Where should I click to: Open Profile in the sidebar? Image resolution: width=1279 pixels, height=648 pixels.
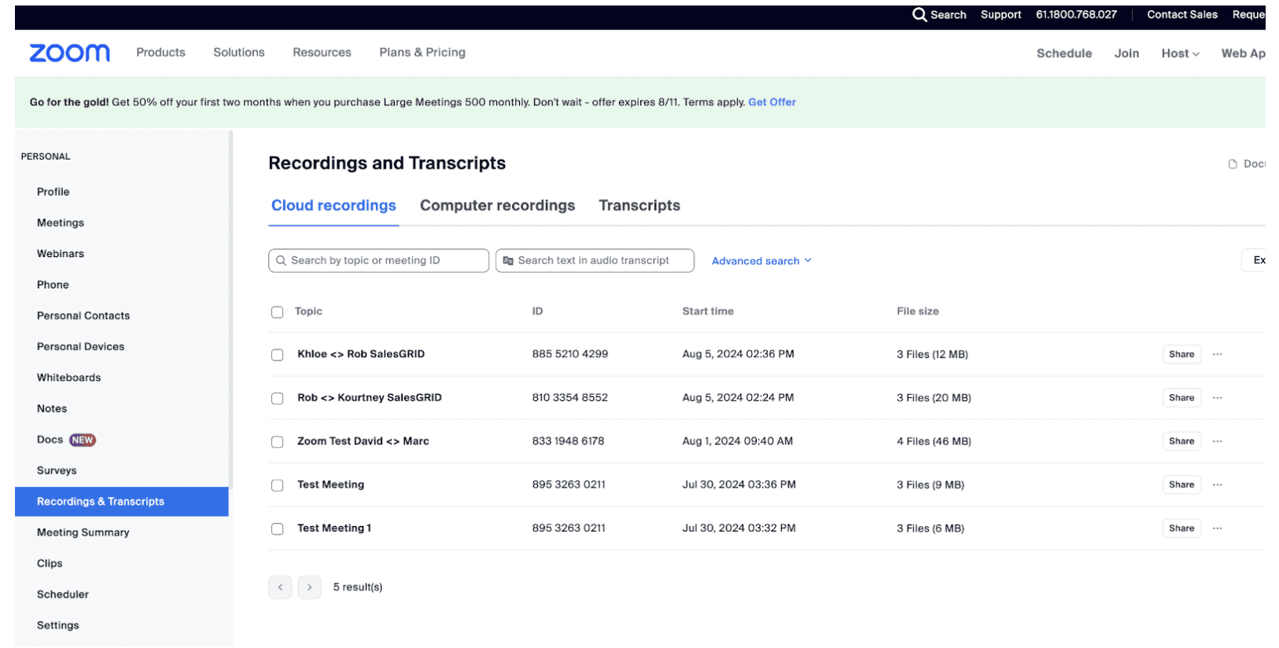53,192
